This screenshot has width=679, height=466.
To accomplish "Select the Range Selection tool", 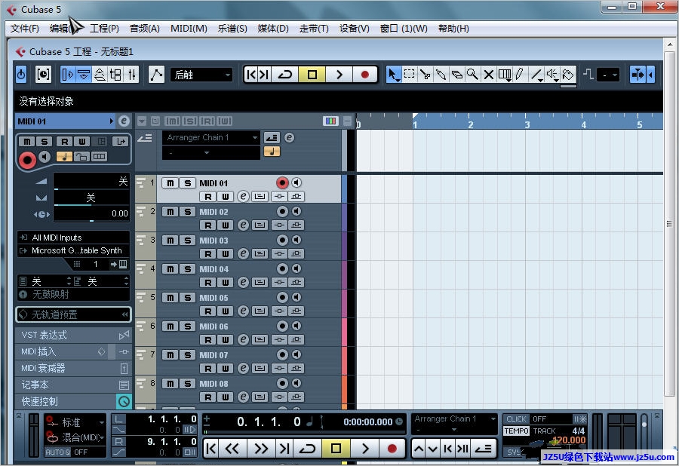I will [409, 75].
